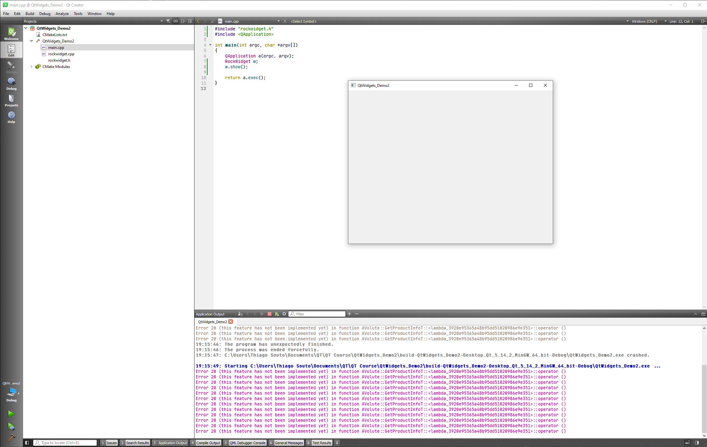Open the Debug menu in menu bar
This screenshot has height=447, width=707.
click(x=45, y=14)
